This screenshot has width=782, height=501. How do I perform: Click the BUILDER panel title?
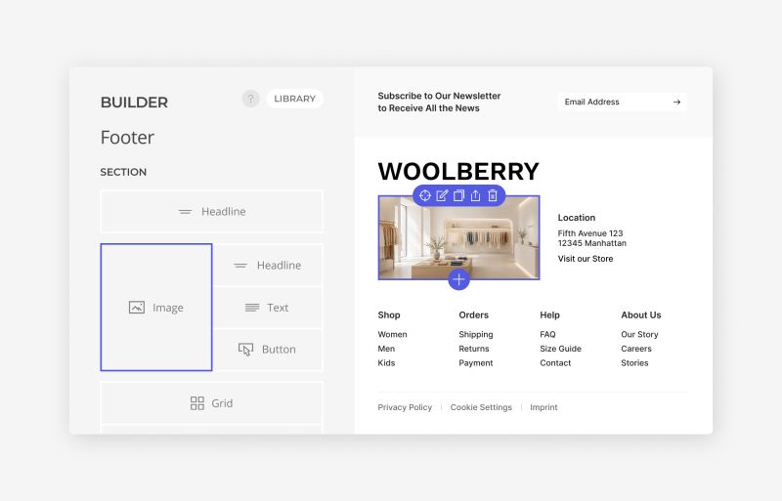(134, 103)
